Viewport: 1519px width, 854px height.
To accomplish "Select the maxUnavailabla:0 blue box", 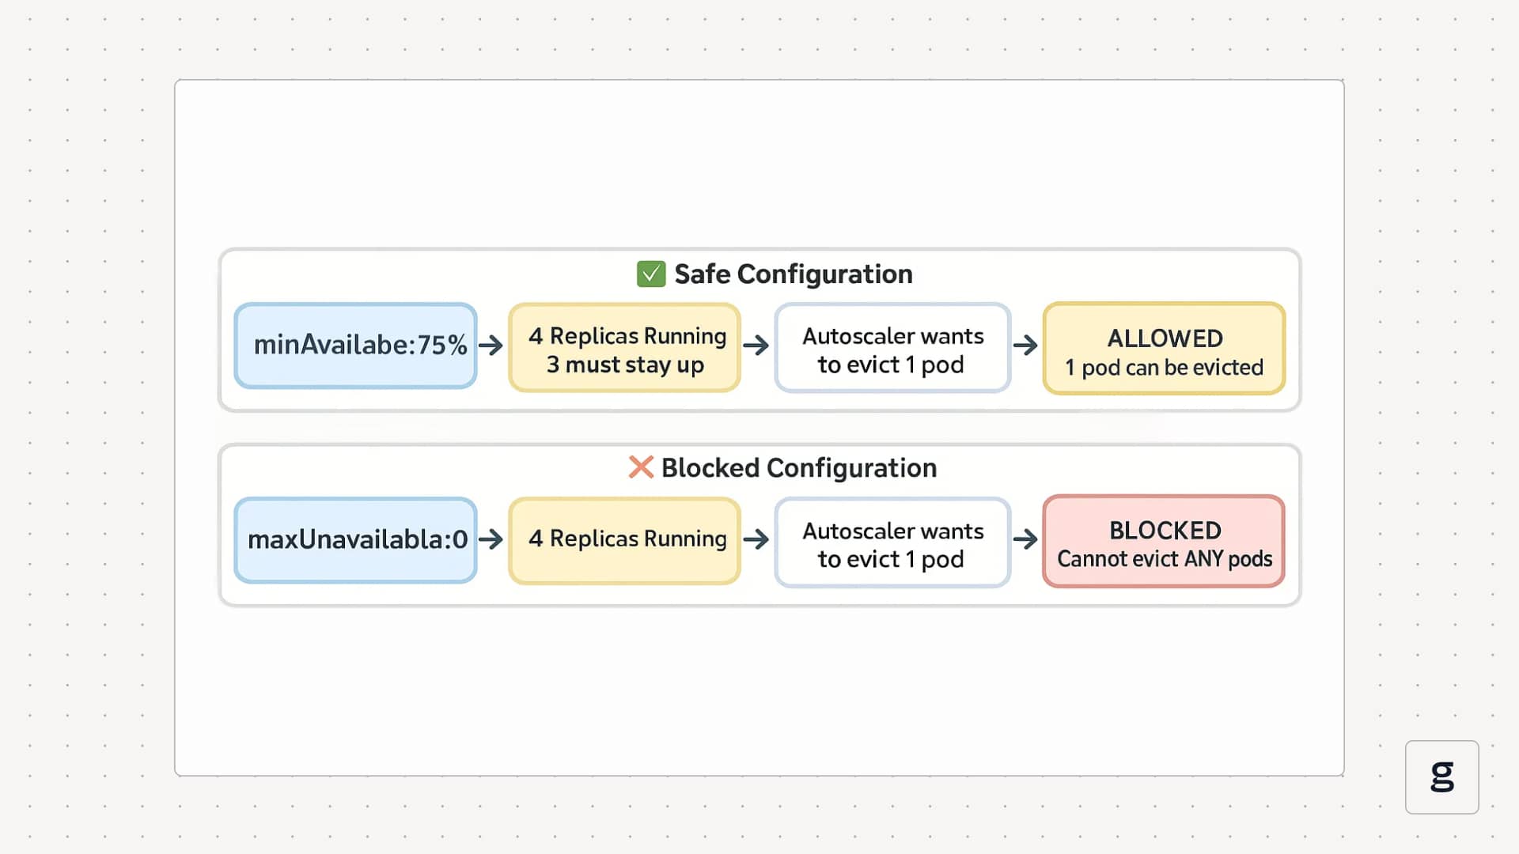I will tap(356, 540).
